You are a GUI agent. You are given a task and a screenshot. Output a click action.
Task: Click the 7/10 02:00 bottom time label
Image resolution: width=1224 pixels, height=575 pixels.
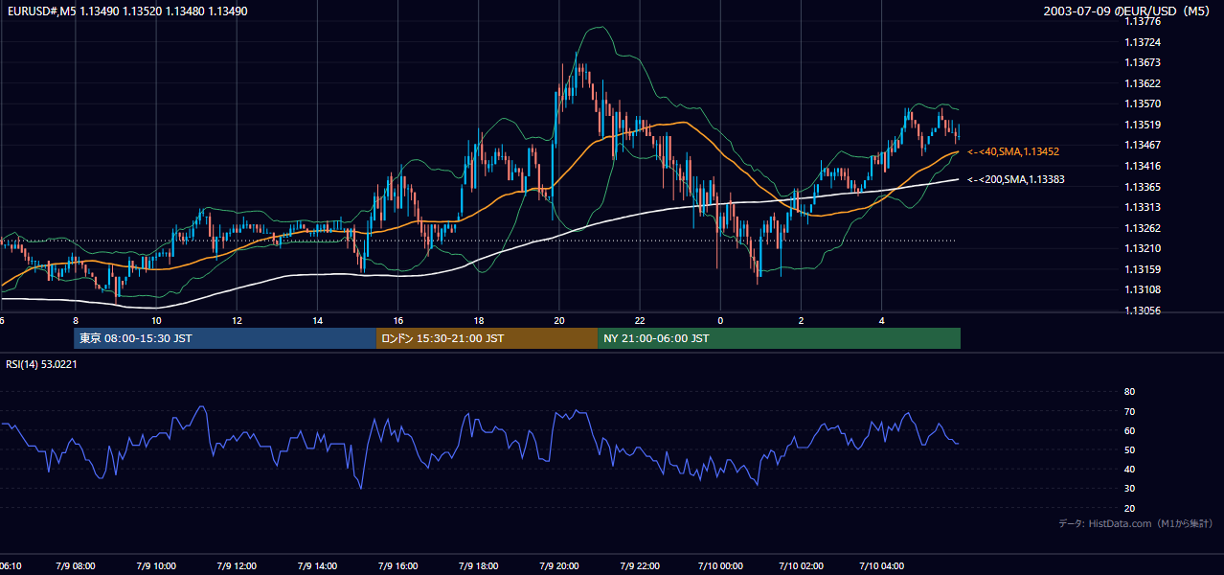(x=801, y=565)
